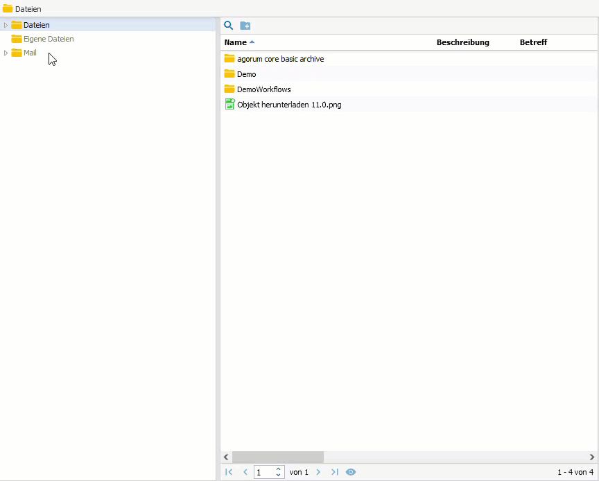The width and height of the screenshot is (599, 481).
Task: Go to previous page
Action: click(x=245, y=472)
